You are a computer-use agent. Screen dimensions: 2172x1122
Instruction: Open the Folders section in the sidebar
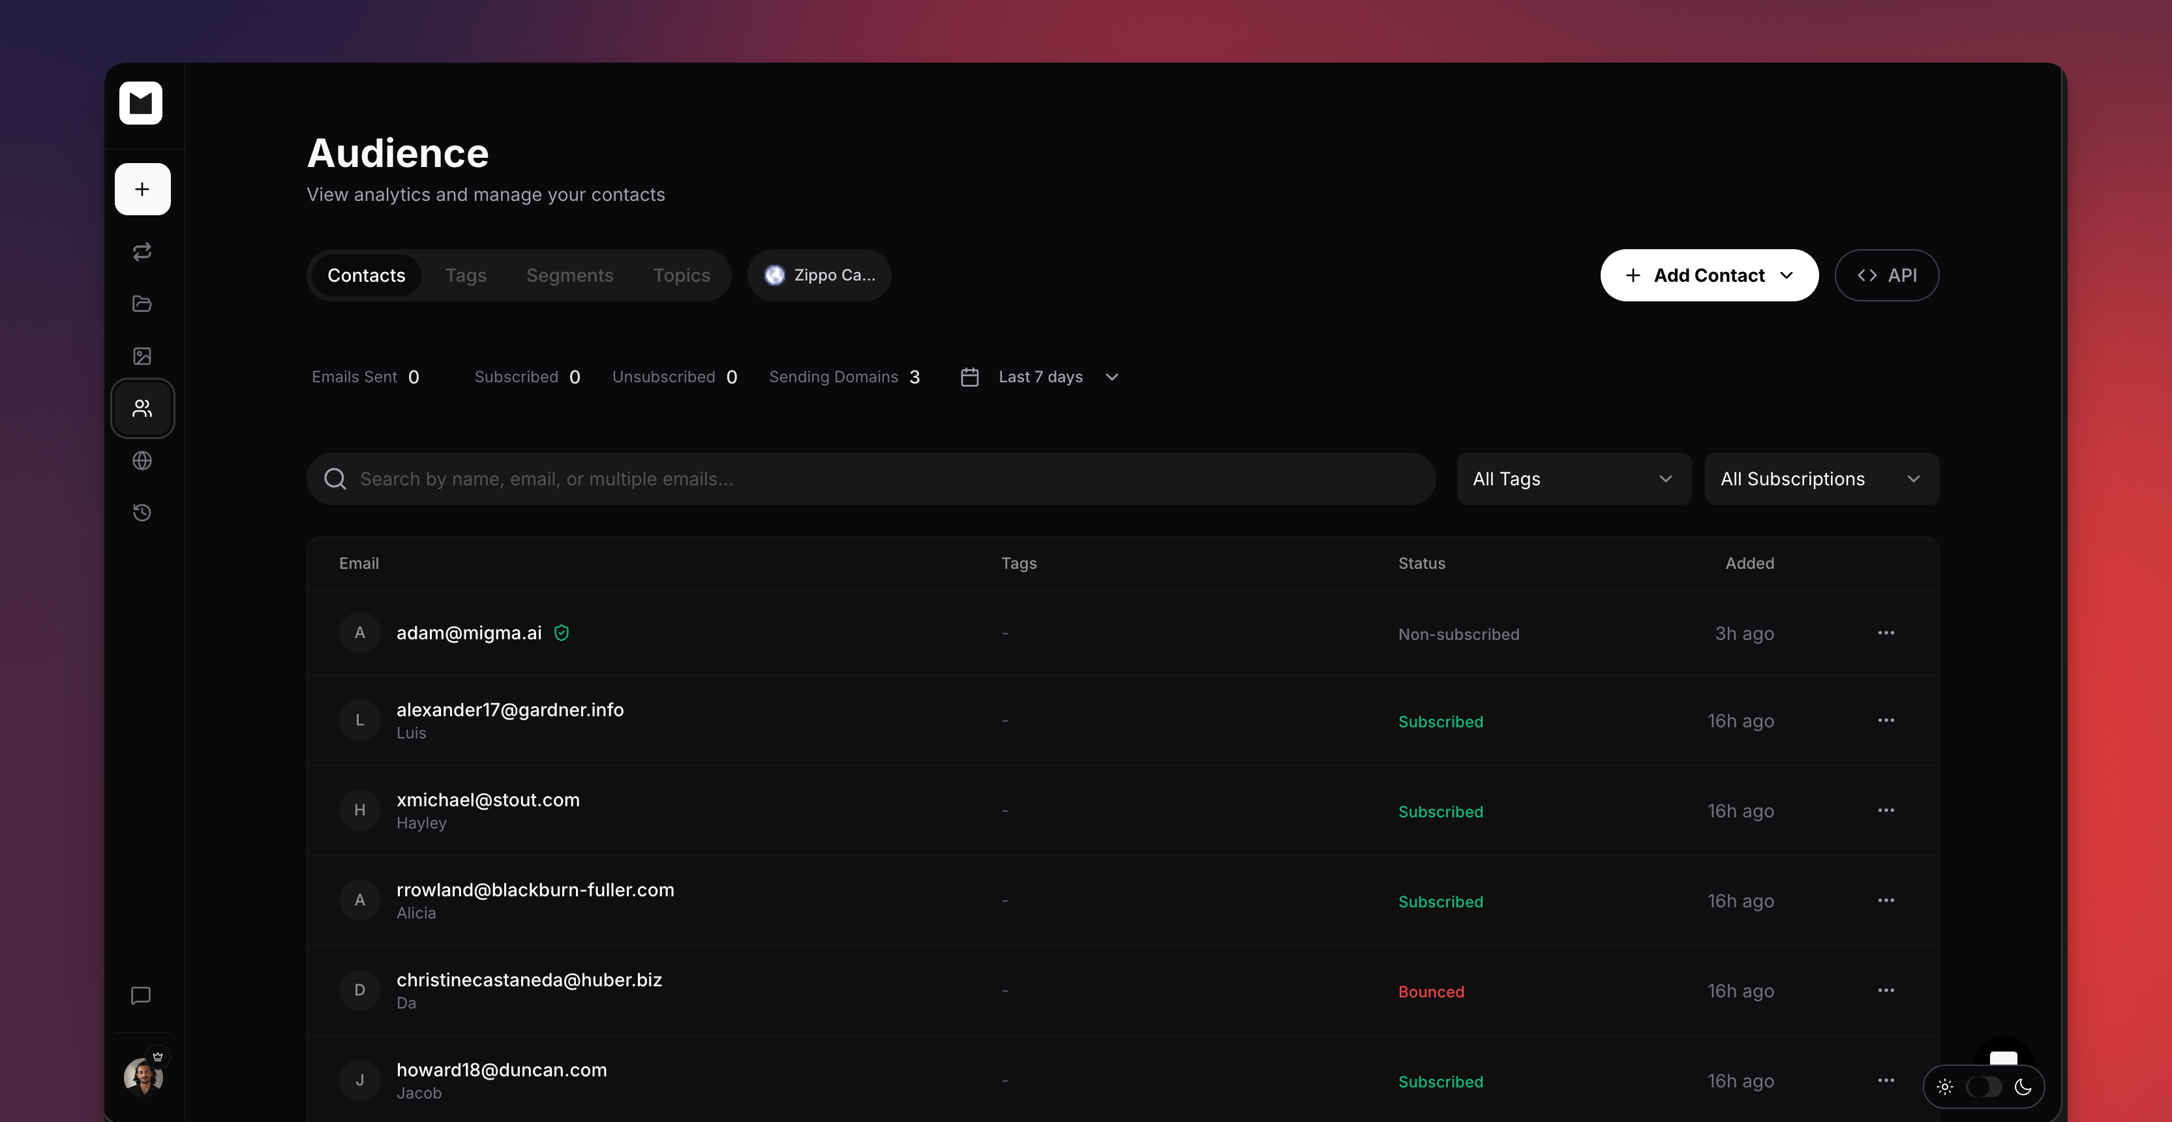(x=142, y=303)
